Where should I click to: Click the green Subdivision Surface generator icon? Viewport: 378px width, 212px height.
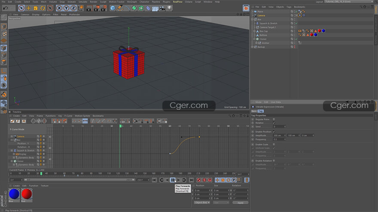(134, 8)
